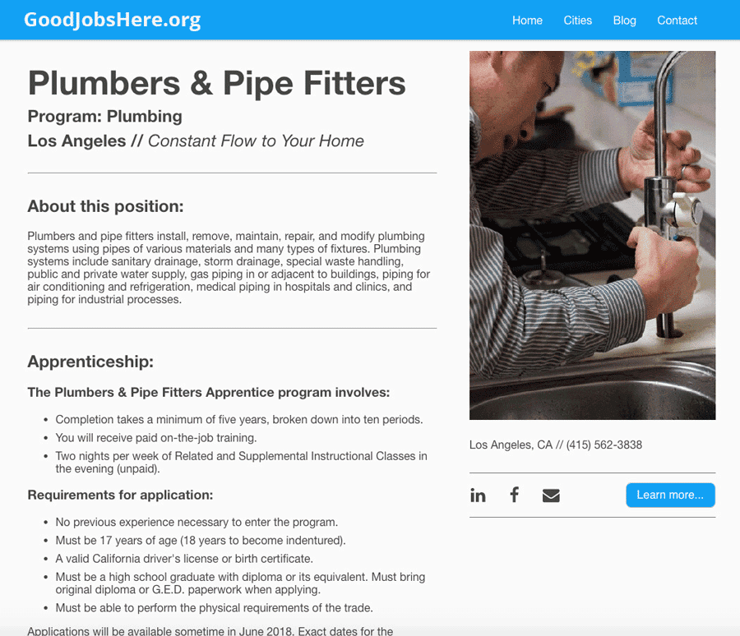Image resolution: width=740 pixels, height=636 pixels.
Task: Open the Contact page
Action: pos(677,21)
